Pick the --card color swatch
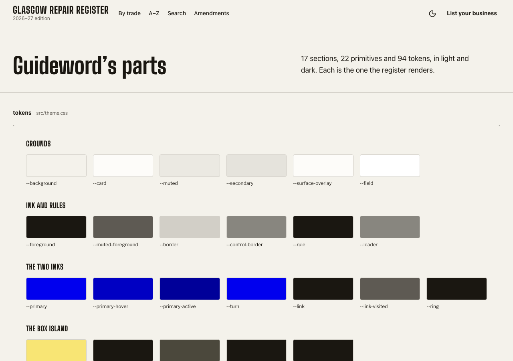The image size is (513, 361). pos(123,166)
